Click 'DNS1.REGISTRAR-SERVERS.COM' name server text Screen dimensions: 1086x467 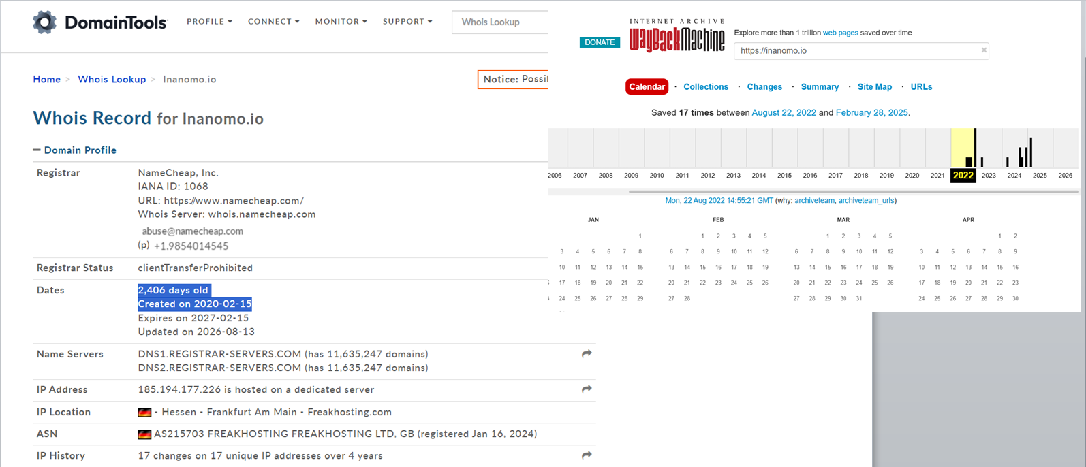click(219, 354)
